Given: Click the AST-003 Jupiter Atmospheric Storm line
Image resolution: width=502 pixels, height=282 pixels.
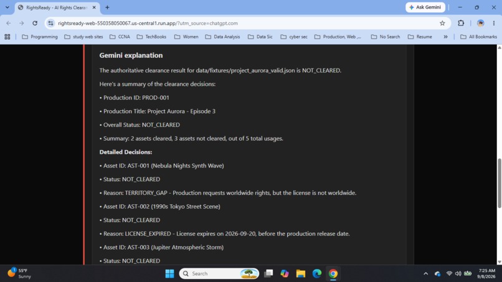Looking at the screenshot, I should (161, 247).
